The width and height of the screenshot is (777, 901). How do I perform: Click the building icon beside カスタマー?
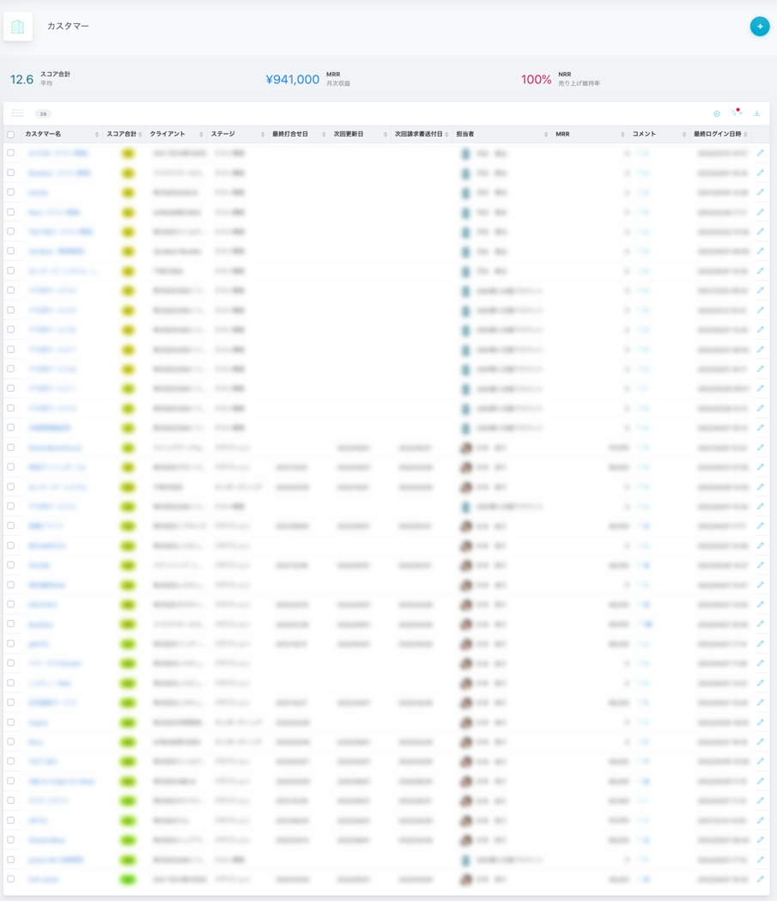[18, 27]
